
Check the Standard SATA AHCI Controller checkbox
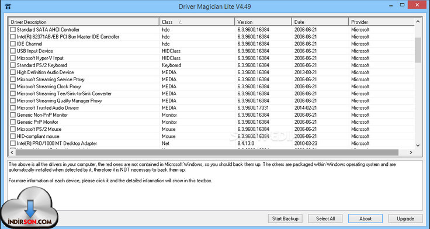point(13,29)
